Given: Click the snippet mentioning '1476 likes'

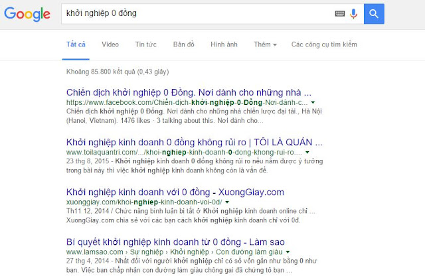Looking at the screenshot, I should click(194, 116).
